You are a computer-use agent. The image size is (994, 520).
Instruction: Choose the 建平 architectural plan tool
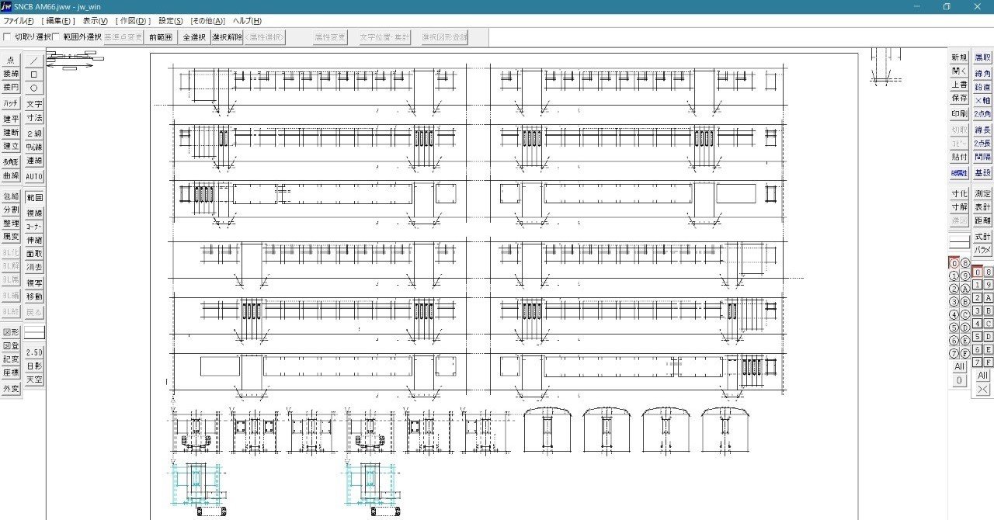pos(11,119)
